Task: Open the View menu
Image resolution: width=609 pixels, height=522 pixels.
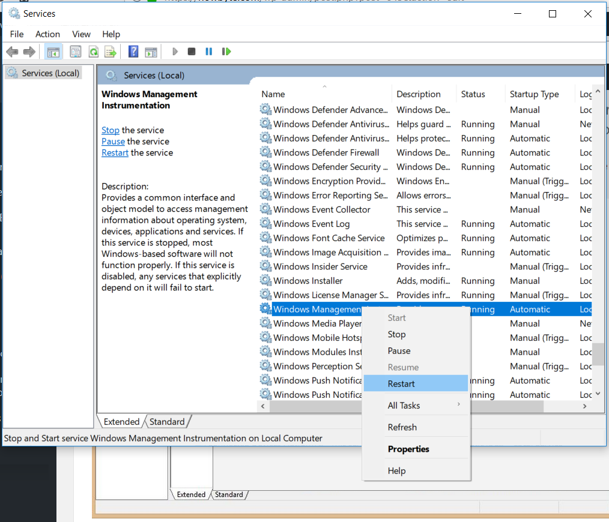Action: 81,34
